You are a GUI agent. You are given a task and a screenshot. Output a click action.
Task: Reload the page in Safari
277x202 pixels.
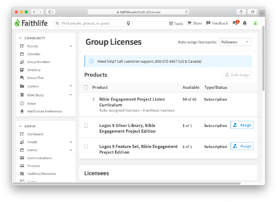pos(187,12)
